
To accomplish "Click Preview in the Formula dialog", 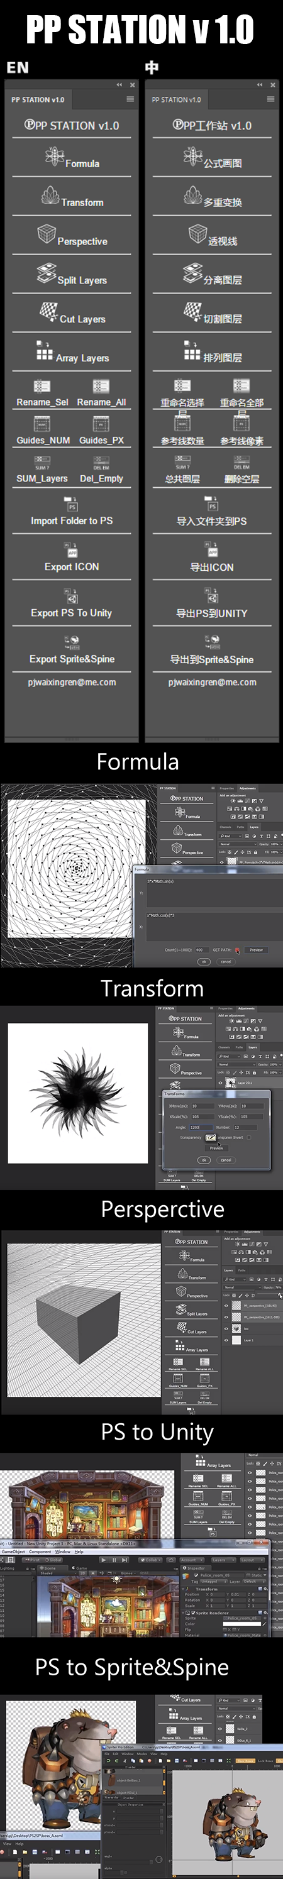I will (x=256, y=950).
